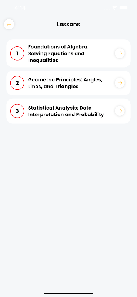The width and height of the screenshot is (137, 297).
Task: Tap the Wi-Fi status icon
Action: (114, 8)
